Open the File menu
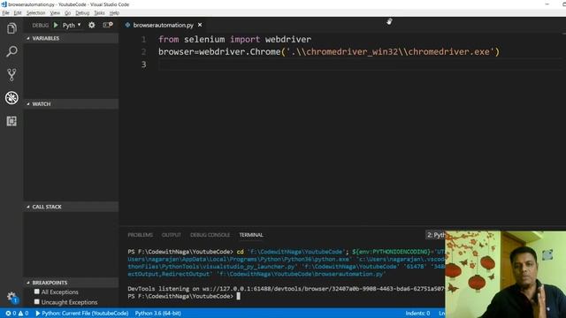This screenshot has height=318, width=566. pyautogui.click(x=6, y=13)
